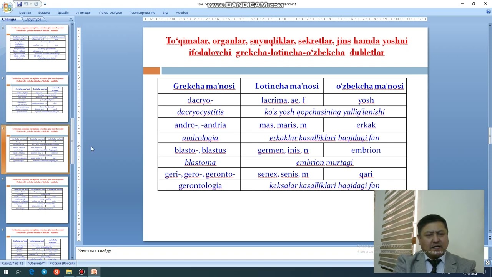Select slide 6 thumbnail

(37, 99)
